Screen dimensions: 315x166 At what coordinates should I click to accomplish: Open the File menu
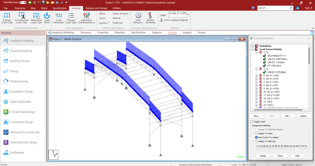6,8
